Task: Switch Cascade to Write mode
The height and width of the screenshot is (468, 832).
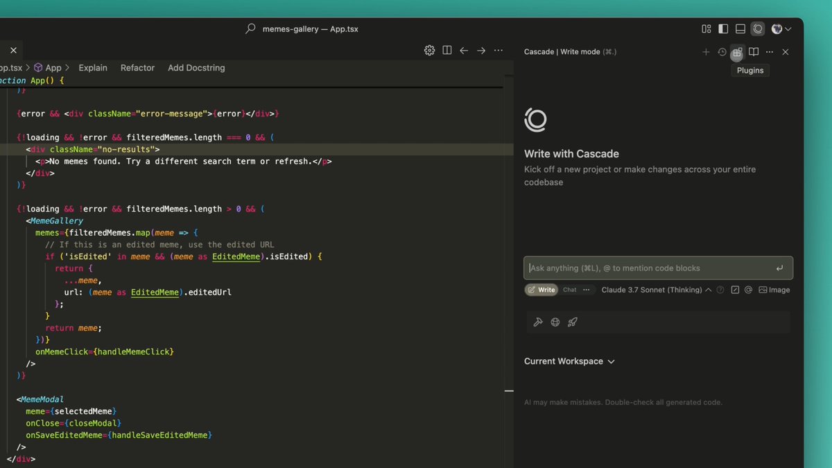Action: [x=541, y=290]
